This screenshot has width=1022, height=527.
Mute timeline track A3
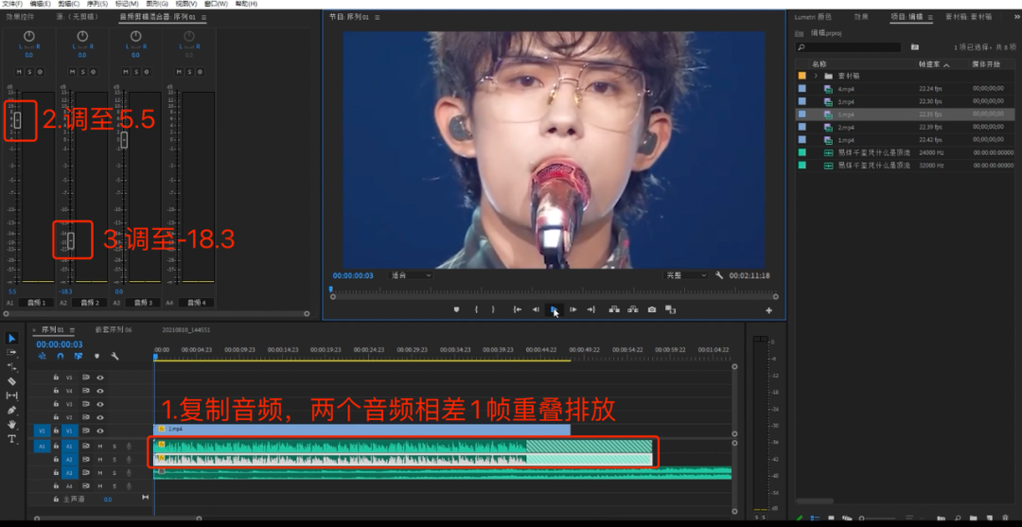100,472
